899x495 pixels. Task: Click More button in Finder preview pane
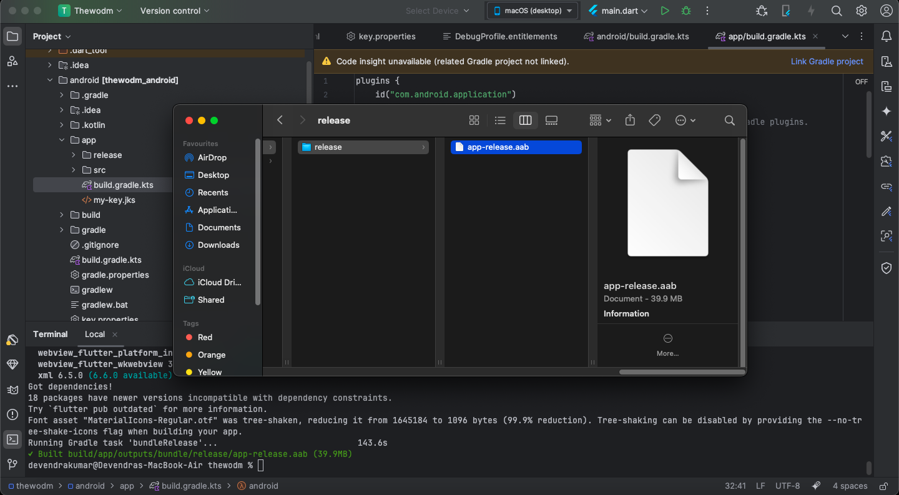667,345
